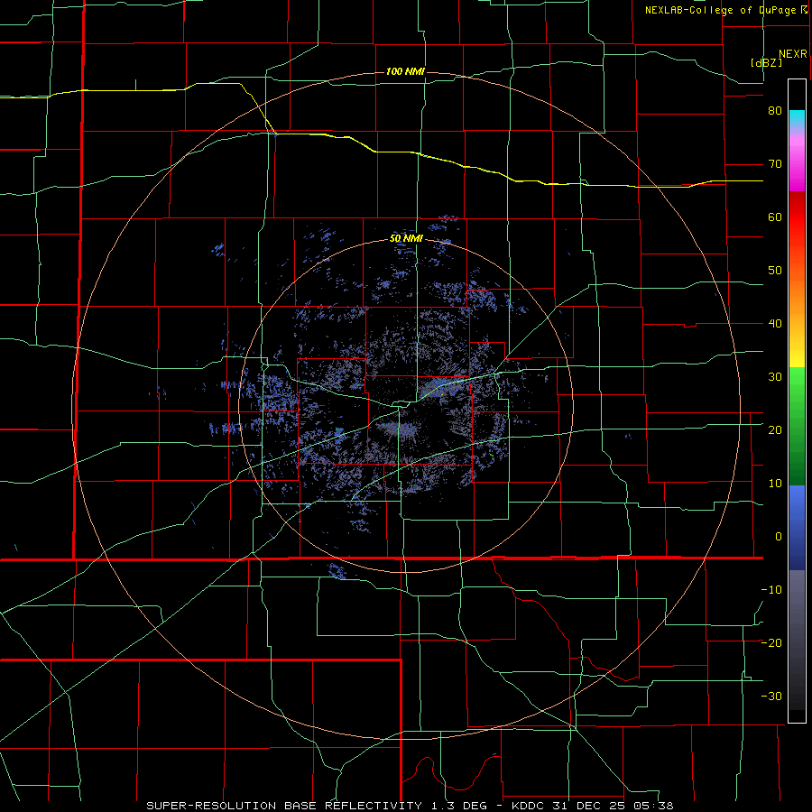Click the blue segment of the color bar

click(x=797, y=528)
